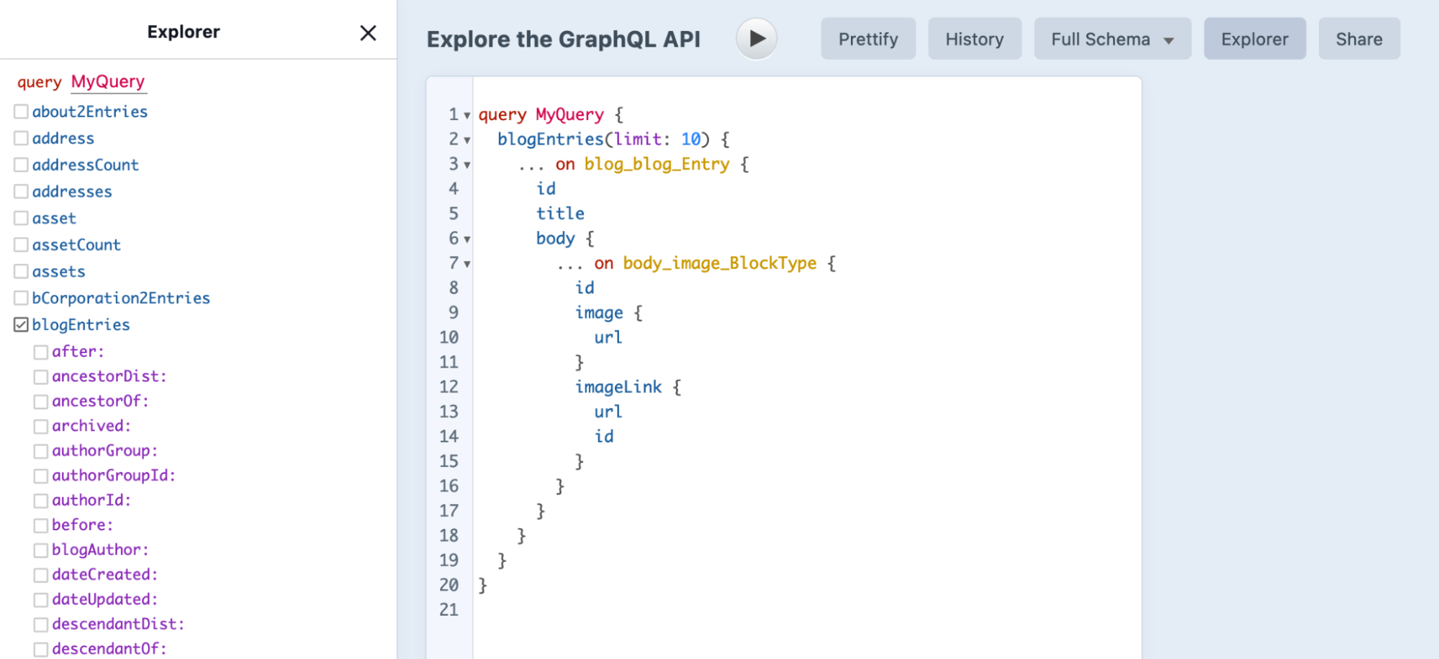This screenshot has width=1439, height=659.
Task: Open the query History
Action: [x=974, y=39]
